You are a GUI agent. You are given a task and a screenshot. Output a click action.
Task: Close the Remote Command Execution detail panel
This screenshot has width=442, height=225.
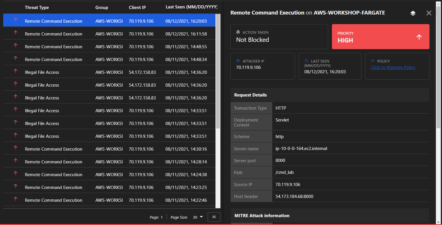(429, 13)
